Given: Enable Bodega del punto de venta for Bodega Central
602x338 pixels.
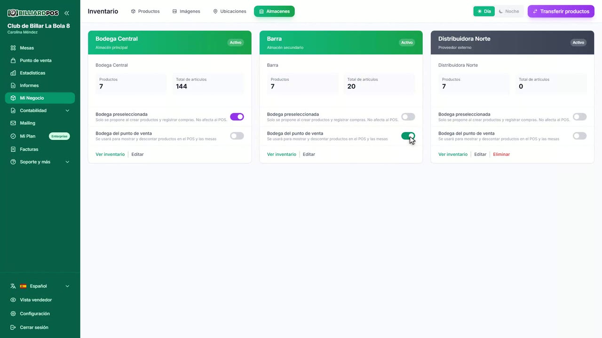Looking at the screenshot, I should (237, 136).
